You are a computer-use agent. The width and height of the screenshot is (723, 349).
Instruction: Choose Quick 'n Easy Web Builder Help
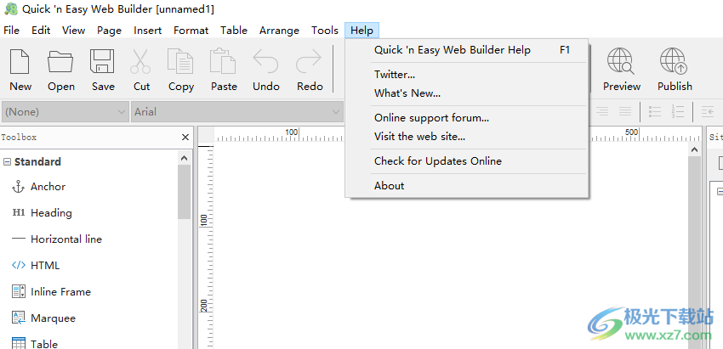[467, 50]
